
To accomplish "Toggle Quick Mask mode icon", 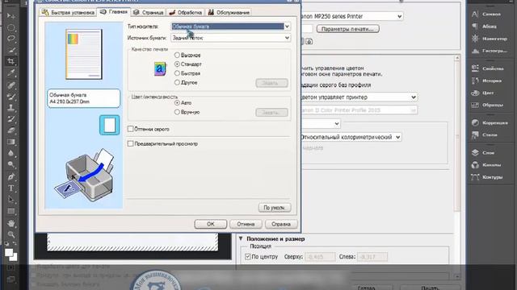I will pyautogui.click(x=11, y=267).
